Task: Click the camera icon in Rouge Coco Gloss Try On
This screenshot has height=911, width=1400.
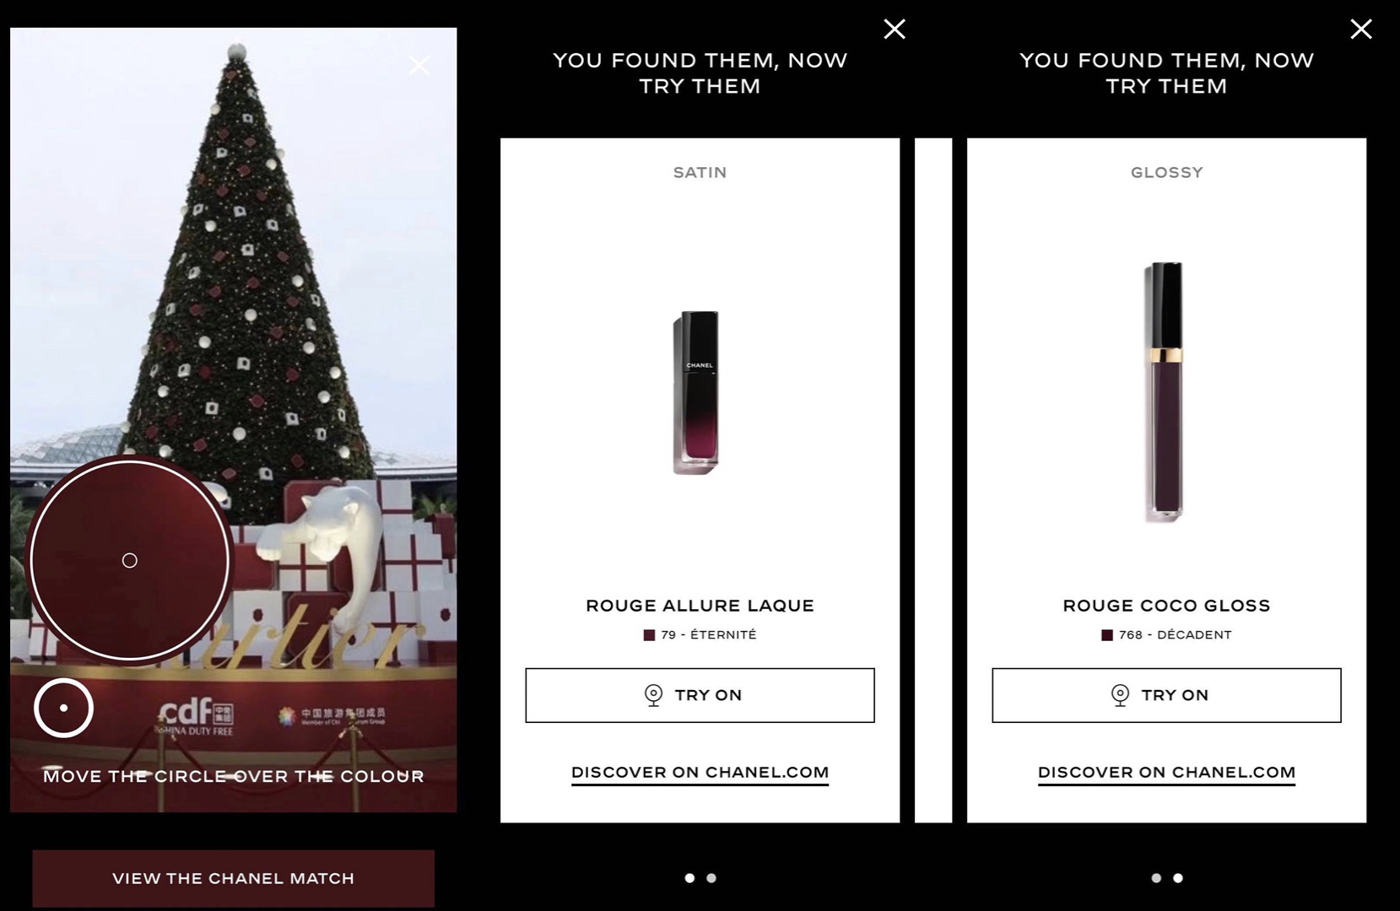Action: point(1120,695)
